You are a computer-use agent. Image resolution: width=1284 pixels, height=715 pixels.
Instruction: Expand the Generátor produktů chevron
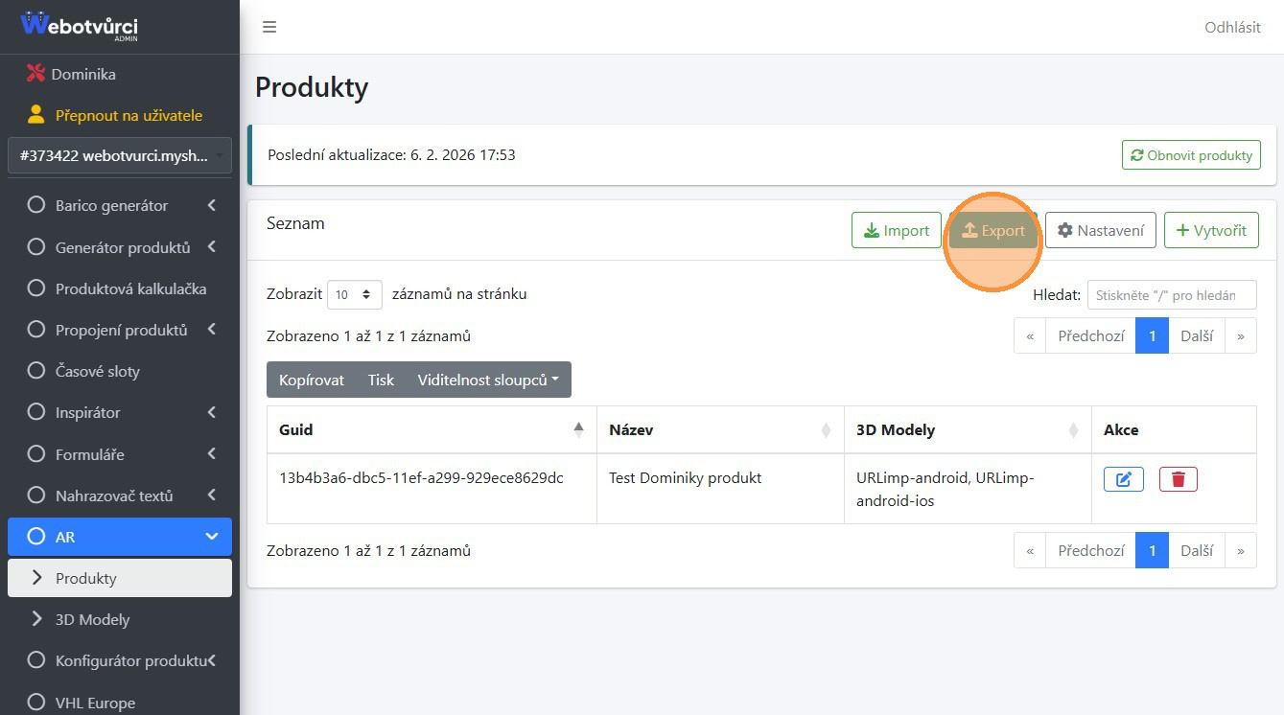click(212, 246)
